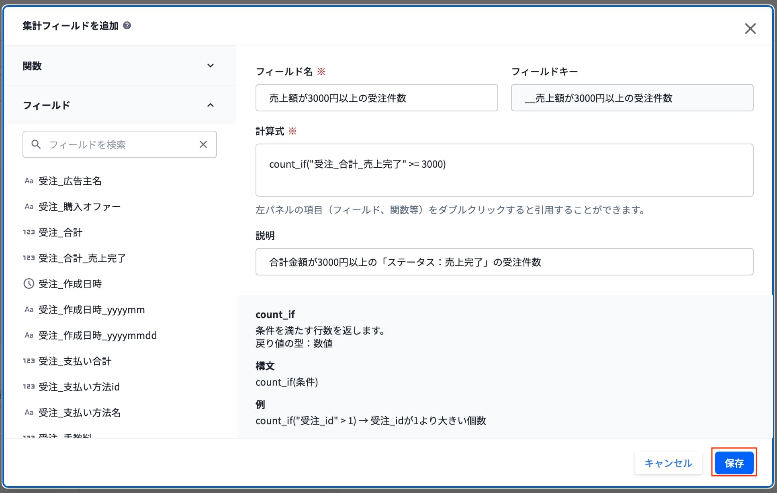777x493 pixels.
Task: Click the clock icon beside 受注_作成日時
Action: tap(29, 284)
